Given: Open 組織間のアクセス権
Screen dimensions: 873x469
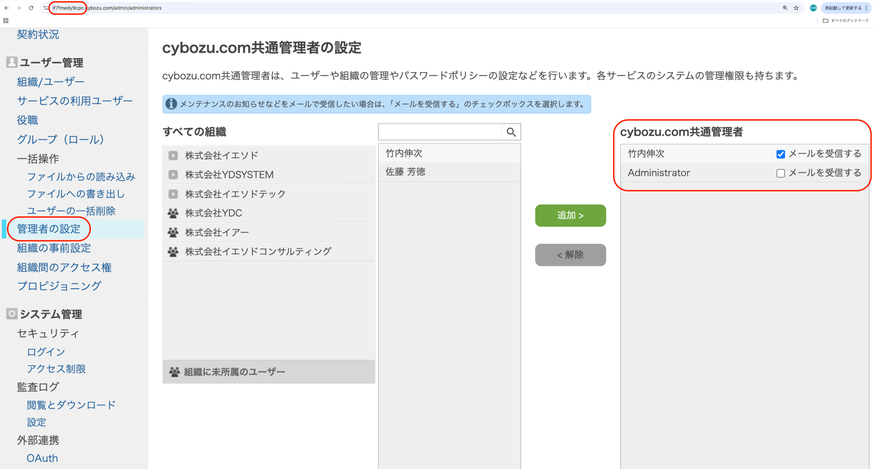Looking at the screenshot, I should [64, 267].
